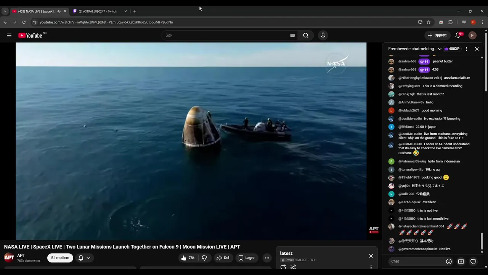Open the playlist three-dot options
This screenshot has height=275, width=488.
[x=371, y=267]
